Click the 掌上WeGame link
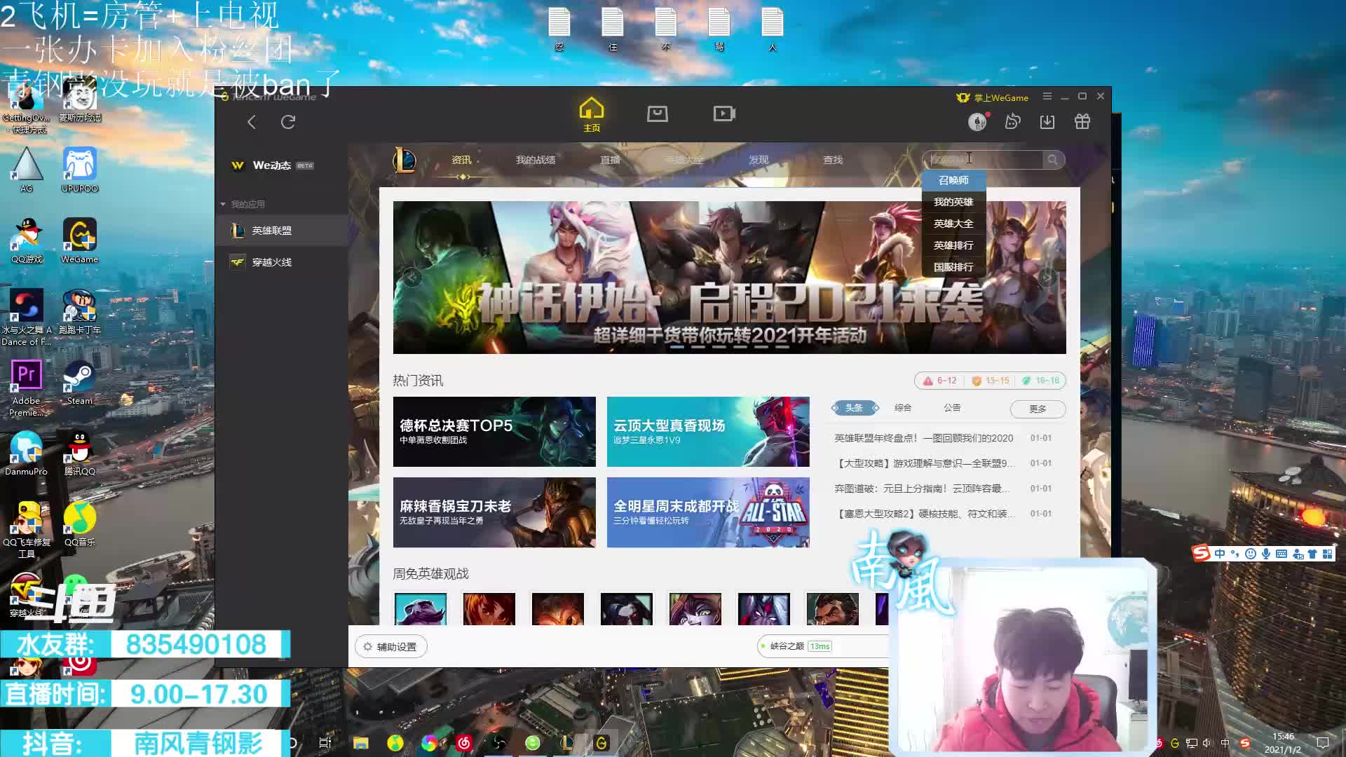Viewport: 1346px width, 757px height. (x=993, y=97)
